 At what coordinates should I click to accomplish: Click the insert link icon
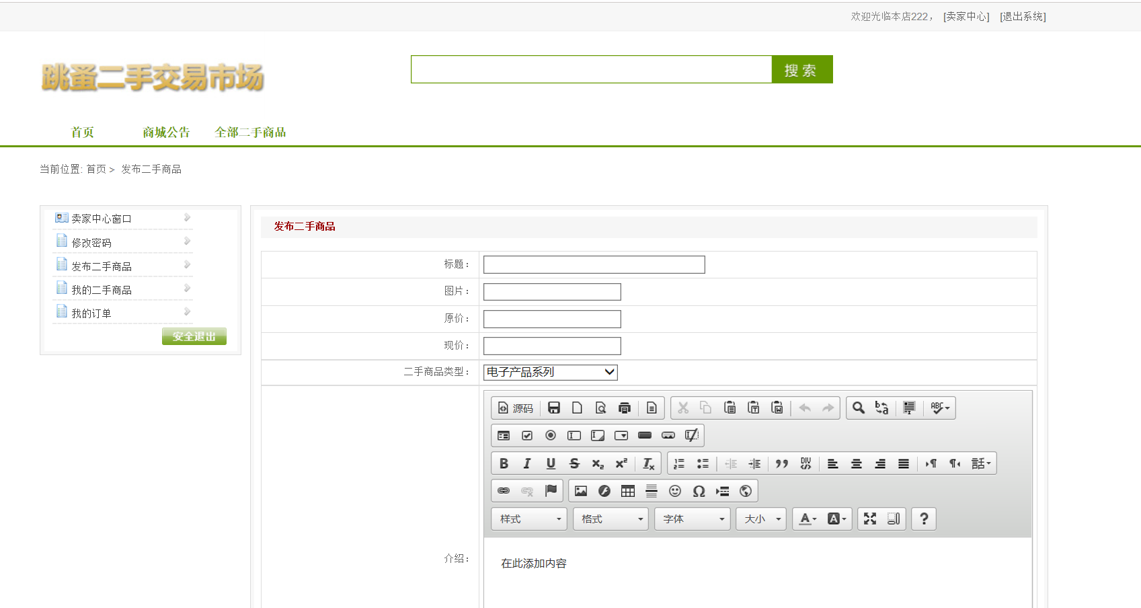click(x=504, y=491)
